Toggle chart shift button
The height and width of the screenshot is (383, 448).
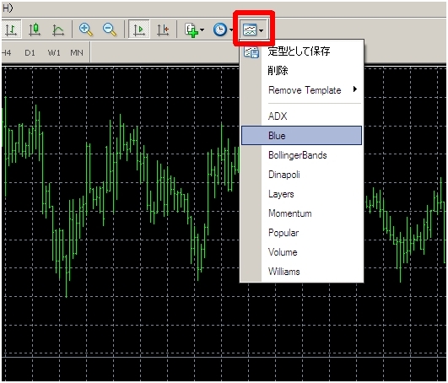tap(163, 30)
